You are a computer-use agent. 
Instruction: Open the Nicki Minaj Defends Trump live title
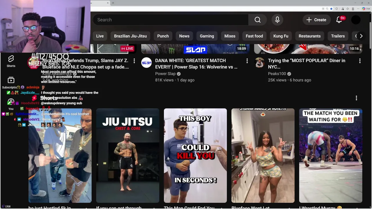click(x=86, y=64)
